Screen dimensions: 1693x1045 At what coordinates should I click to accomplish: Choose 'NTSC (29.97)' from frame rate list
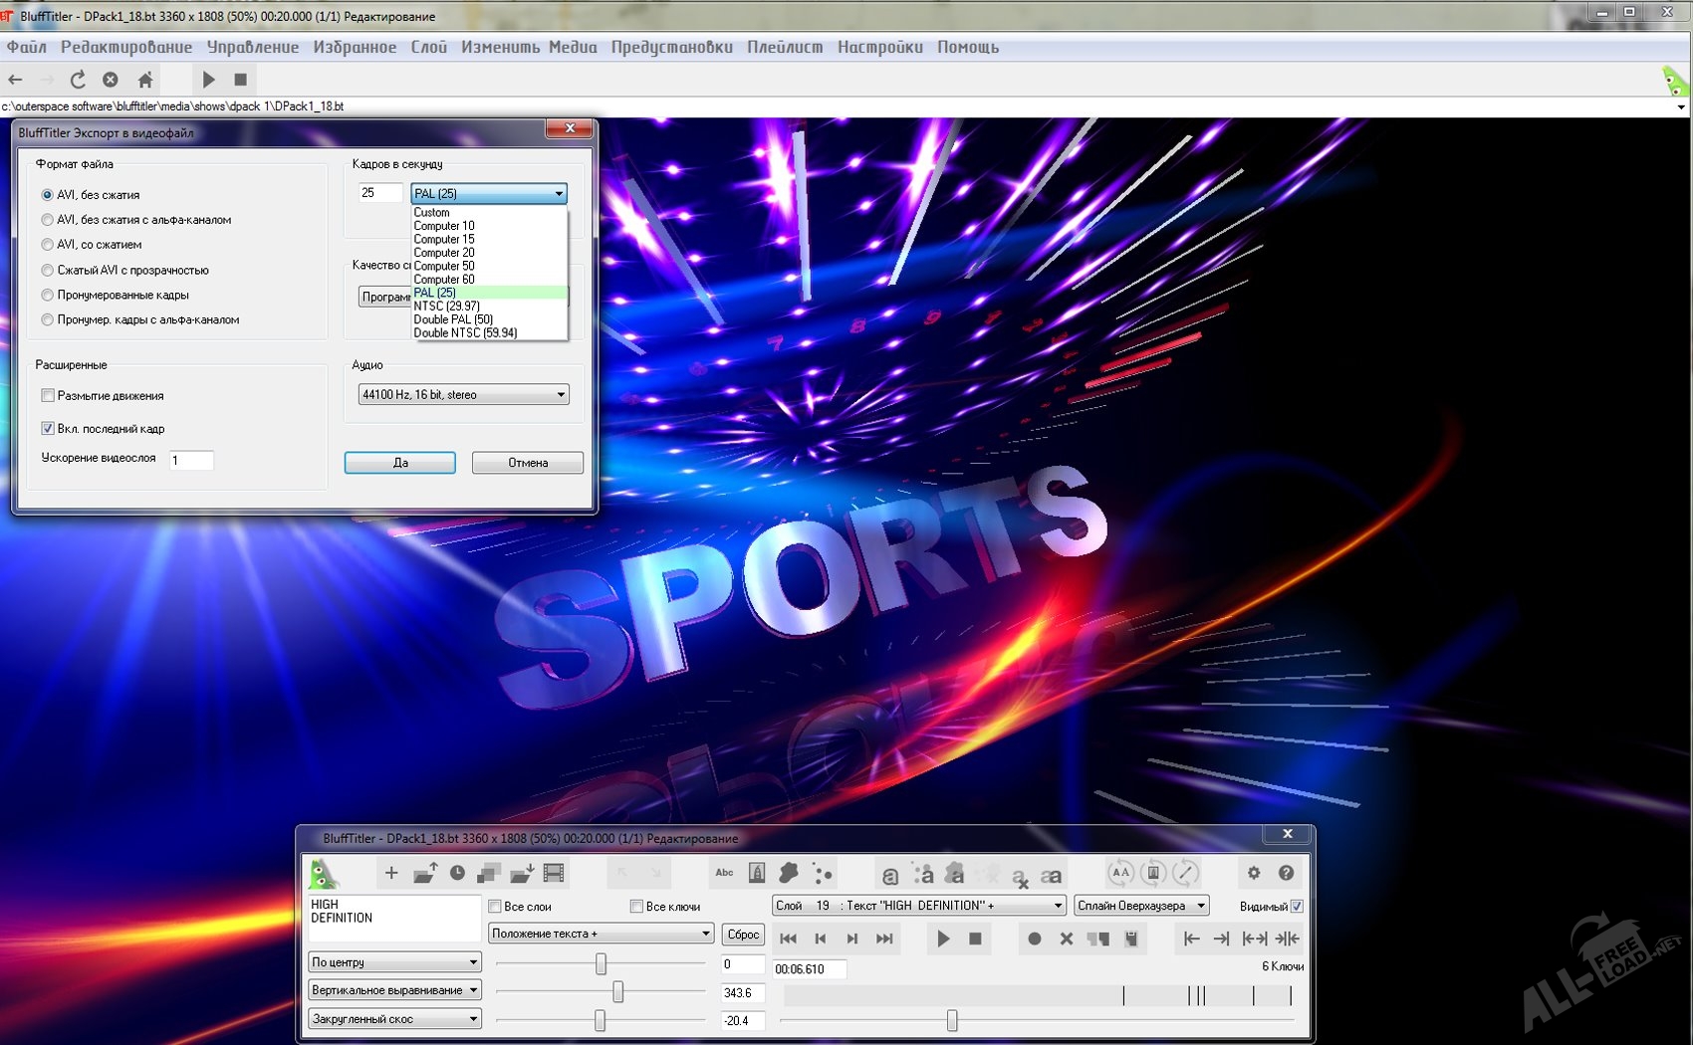tap(446, 307)
